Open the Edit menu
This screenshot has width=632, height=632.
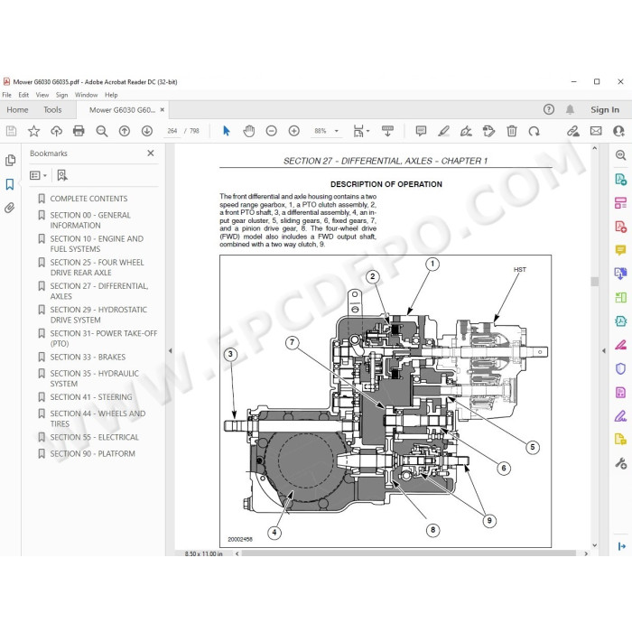click(23, 95)
